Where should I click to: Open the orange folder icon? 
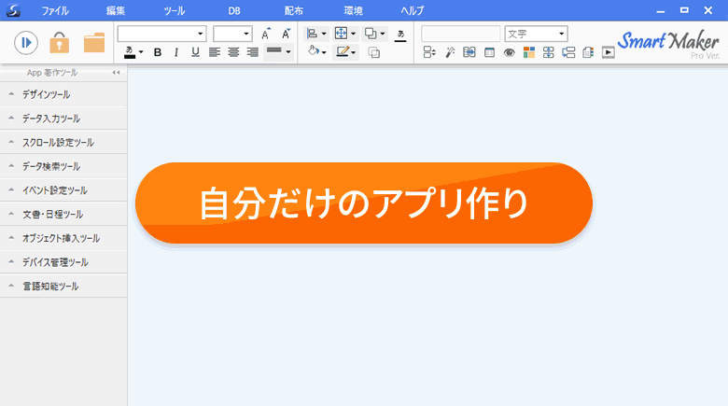click(x=94, y=43)
